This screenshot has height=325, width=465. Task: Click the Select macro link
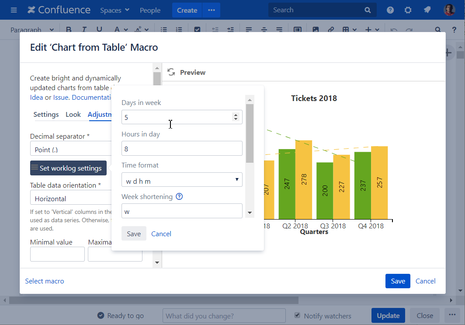(x=45, y=281)
